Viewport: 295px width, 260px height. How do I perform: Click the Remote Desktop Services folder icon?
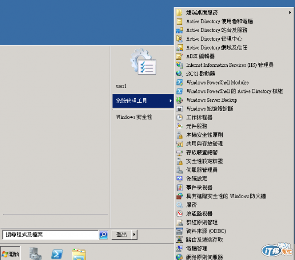point(179,13)
